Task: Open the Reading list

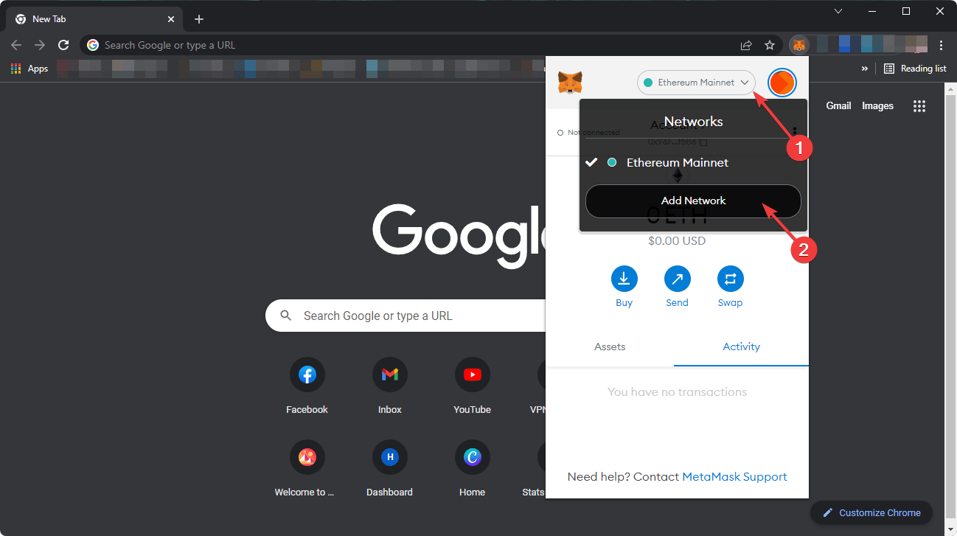Action: click(915, 69)
